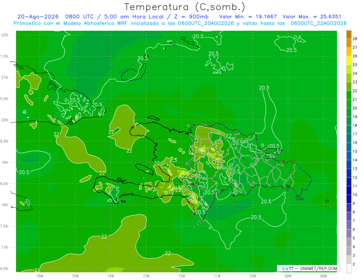
Task: Click the "71W" longitude axis label
Action: (x=217, y=276)
